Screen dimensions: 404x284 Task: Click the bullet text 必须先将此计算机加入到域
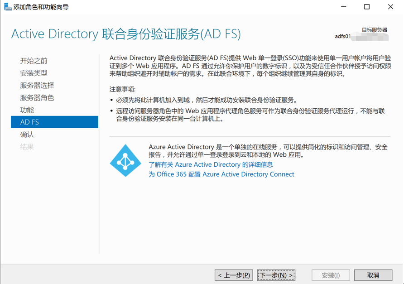click(206, 100)
